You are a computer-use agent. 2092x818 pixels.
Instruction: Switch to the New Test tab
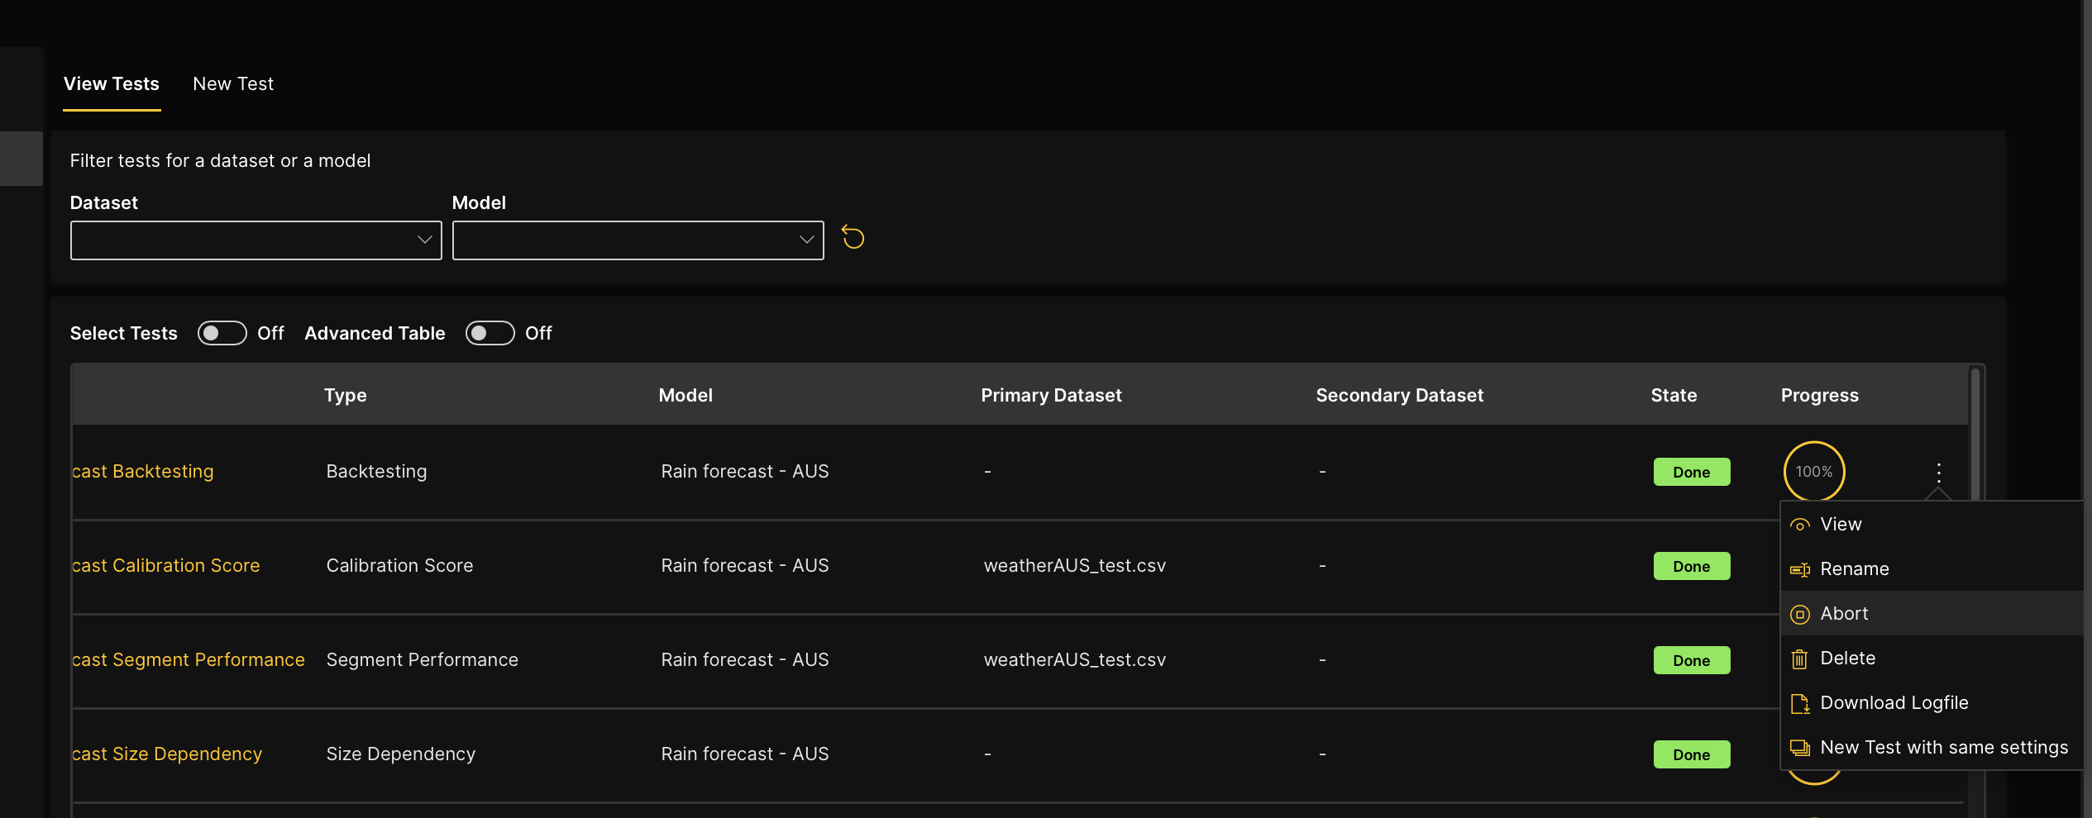coord(232,84)
